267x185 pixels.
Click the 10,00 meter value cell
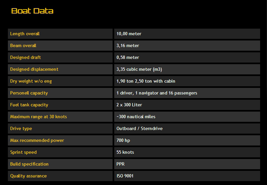click(x=129, y=34)
